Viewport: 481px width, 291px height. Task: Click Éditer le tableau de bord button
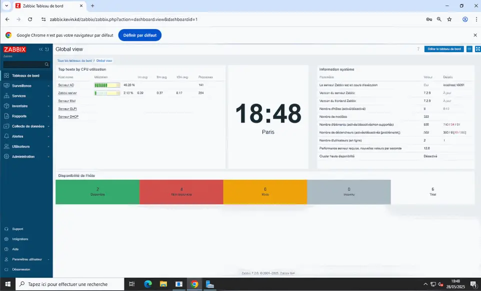(444, 49)
